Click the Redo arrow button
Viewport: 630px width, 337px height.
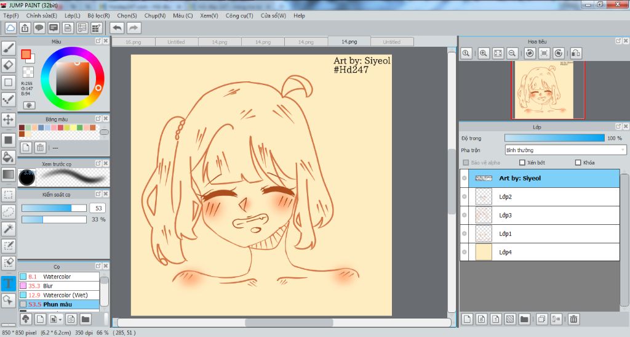[x=134, y=28]
